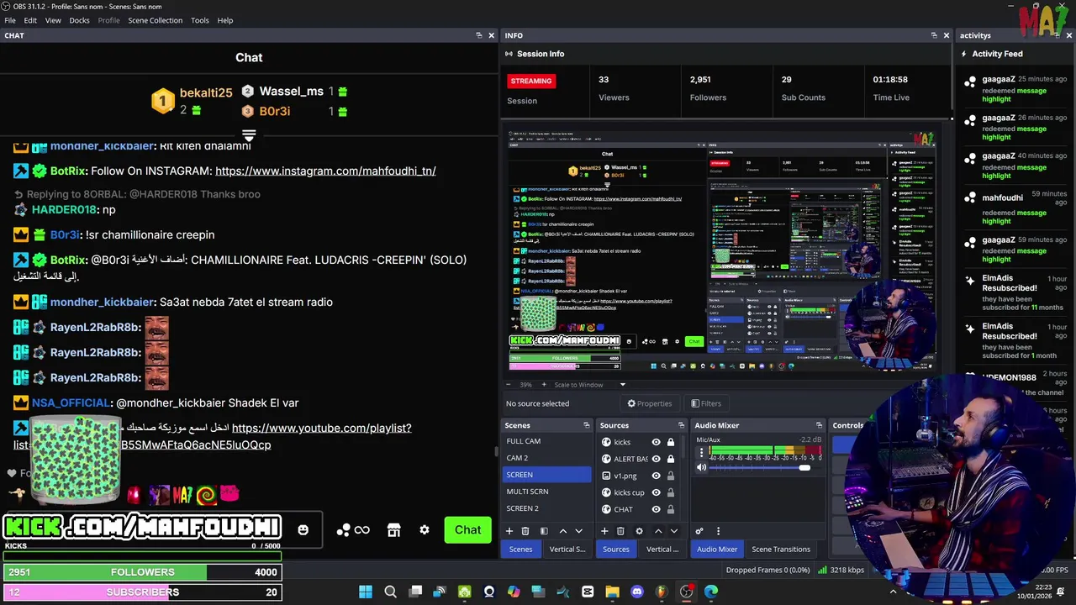The width and height of the screenshot is (1076, 605).
Task: Expand the chat leaderboard handle
Action: click(x=249, y=135)
